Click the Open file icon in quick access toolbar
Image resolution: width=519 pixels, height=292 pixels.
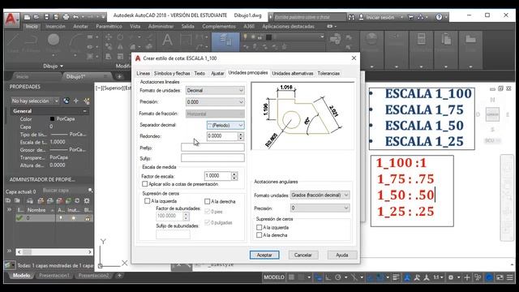coord(36,17)
